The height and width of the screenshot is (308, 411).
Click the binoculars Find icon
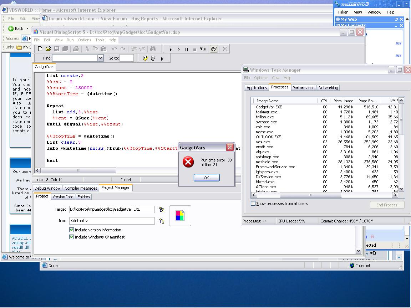(x=153, y=49)
